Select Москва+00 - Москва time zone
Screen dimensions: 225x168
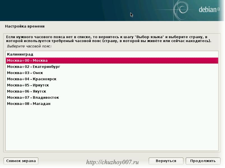click(112, 61)
